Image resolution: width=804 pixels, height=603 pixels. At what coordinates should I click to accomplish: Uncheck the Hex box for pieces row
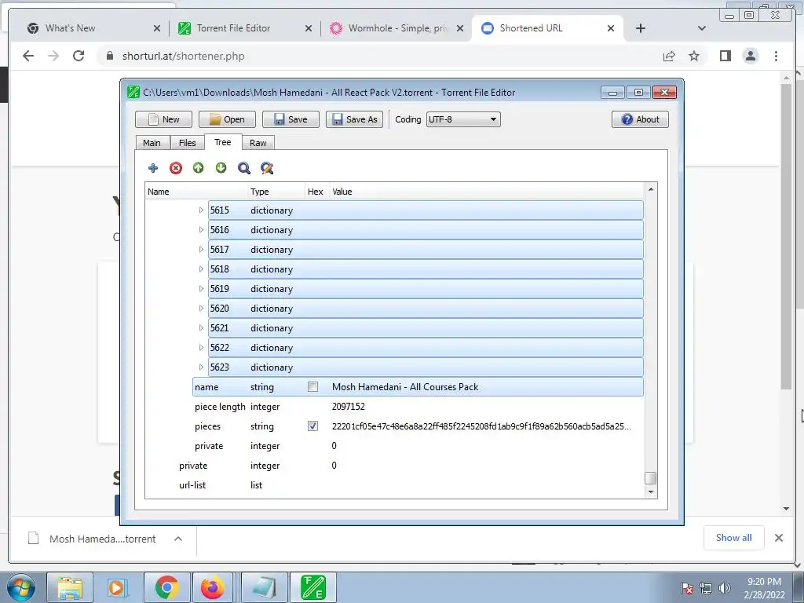pyautogui.click(x=312, y=426)
